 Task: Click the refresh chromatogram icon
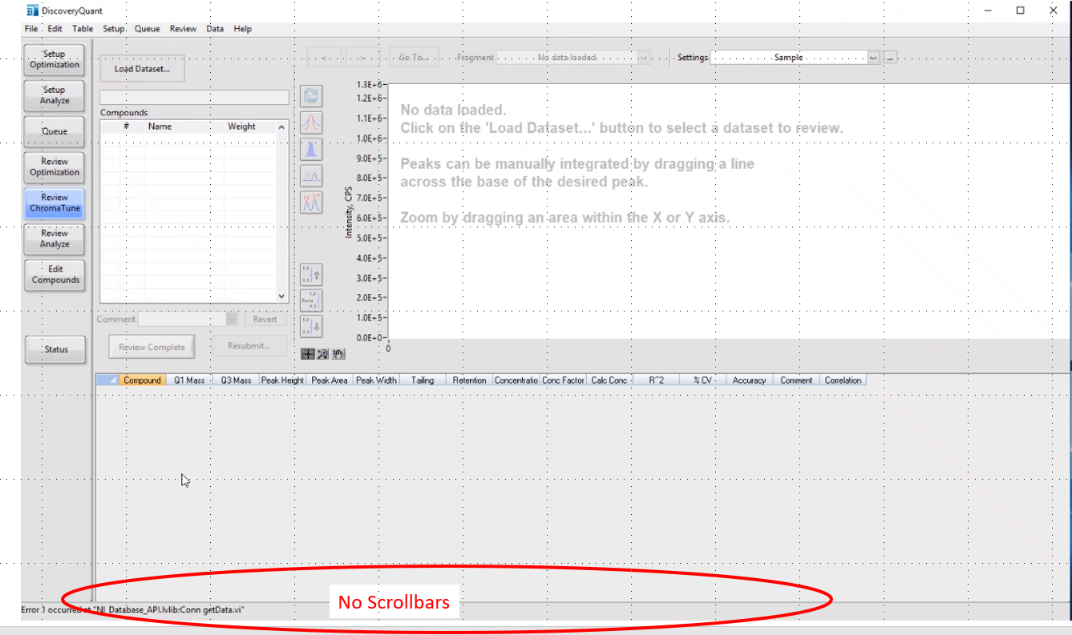(311, 96)
